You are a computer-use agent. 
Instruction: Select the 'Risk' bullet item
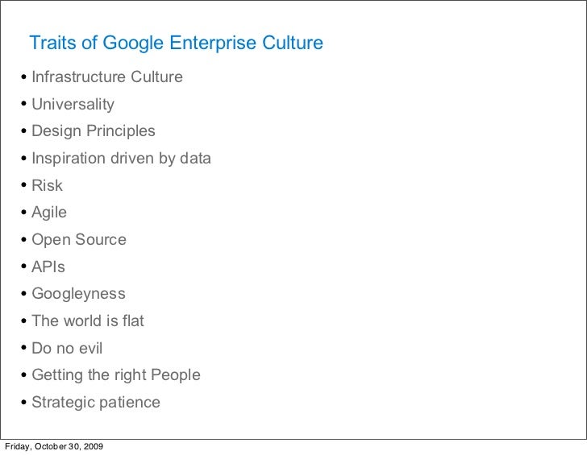[x=47, y=185]
